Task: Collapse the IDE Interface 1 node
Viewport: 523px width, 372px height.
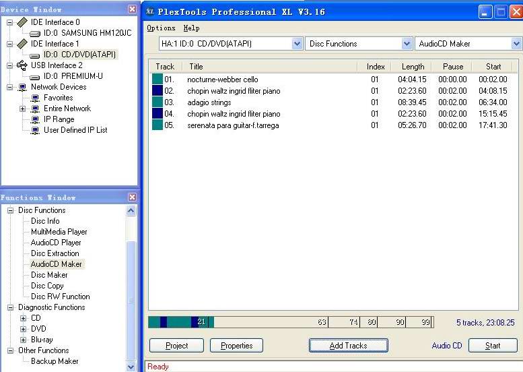Action: [x=10, y=44]
